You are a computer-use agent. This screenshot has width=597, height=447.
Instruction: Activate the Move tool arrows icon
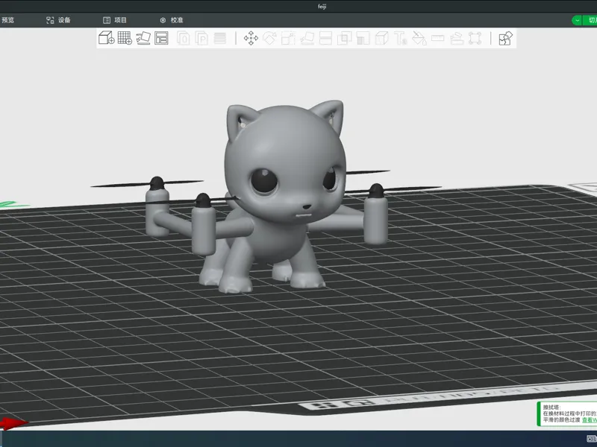[251, 38]
